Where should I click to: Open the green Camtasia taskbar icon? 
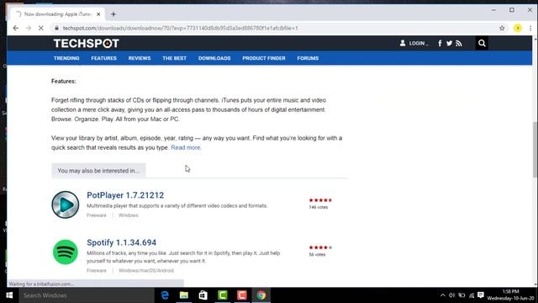222,295
